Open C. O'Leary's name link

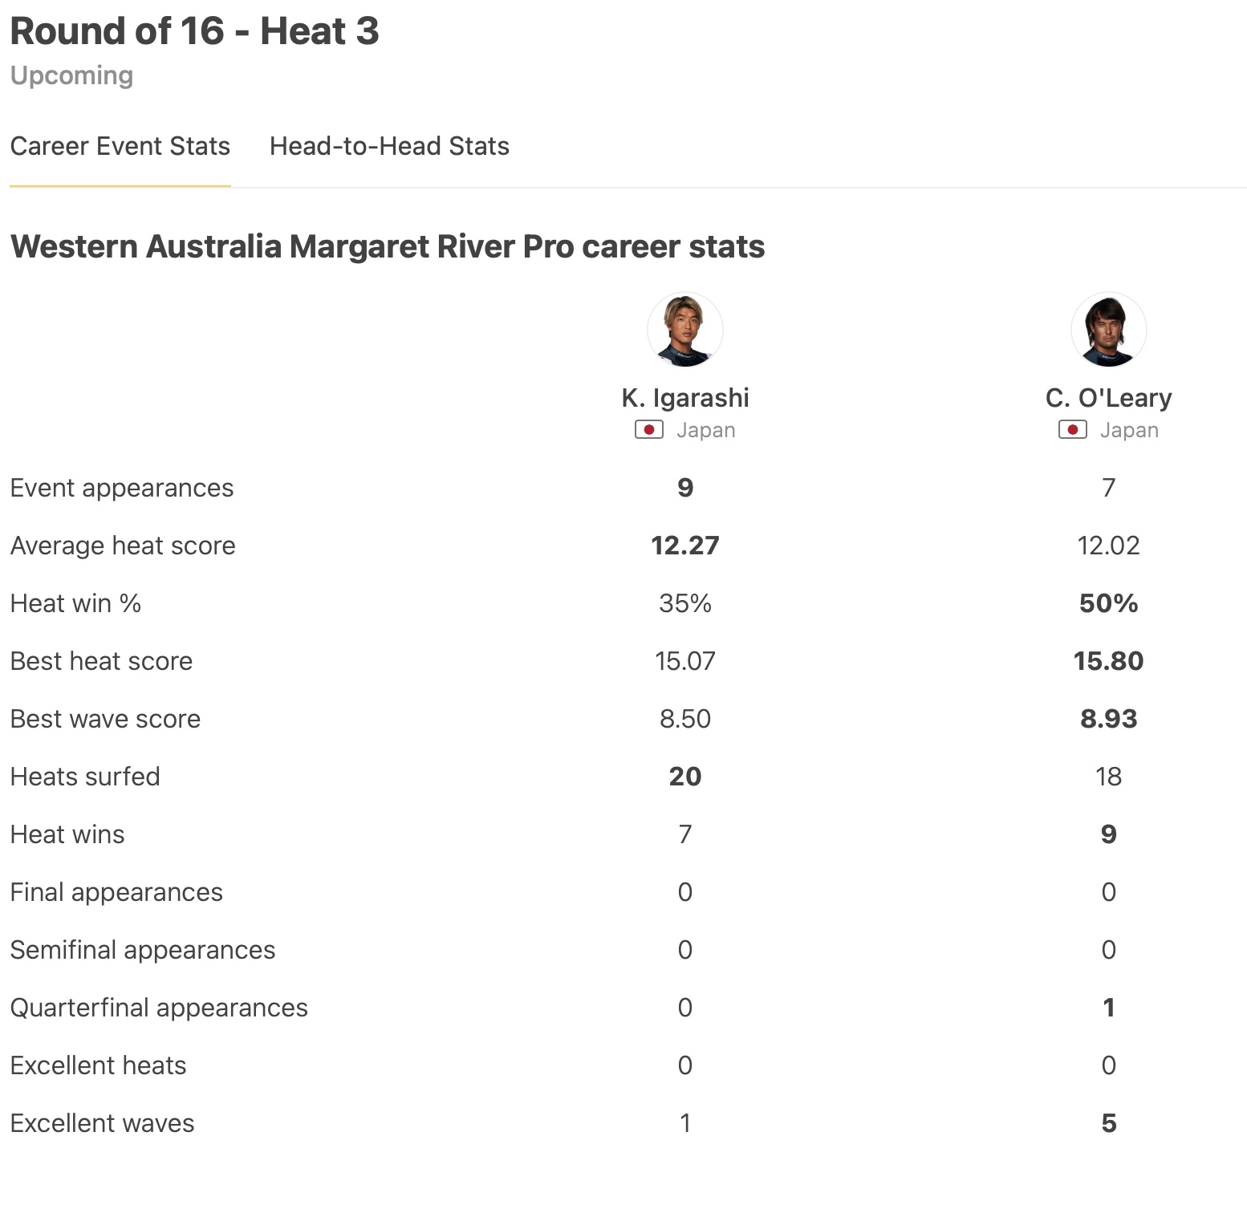point(1108,398)
